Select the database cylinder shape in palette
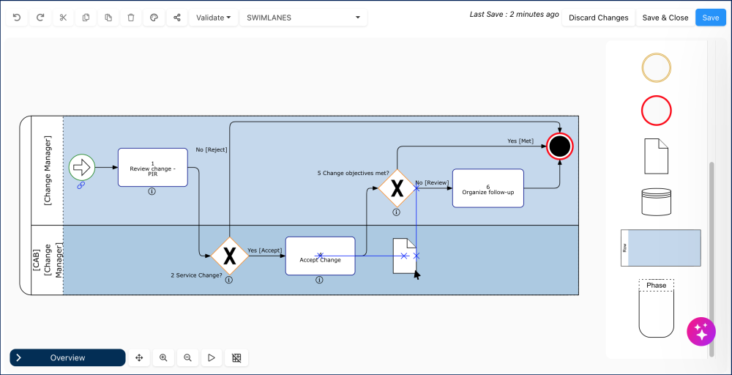The height and width of the screenshot is (375, 732). pyautogui.click(x=657, y=201)
